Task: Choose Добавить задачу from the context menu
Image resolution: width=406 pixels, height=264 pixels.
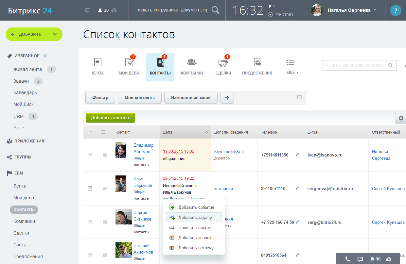Action: [x=195, y=218]
